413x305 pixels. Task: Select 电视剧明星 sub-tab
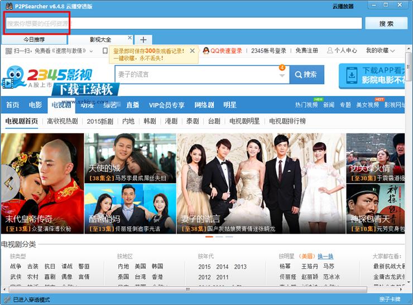click(244, 122)
